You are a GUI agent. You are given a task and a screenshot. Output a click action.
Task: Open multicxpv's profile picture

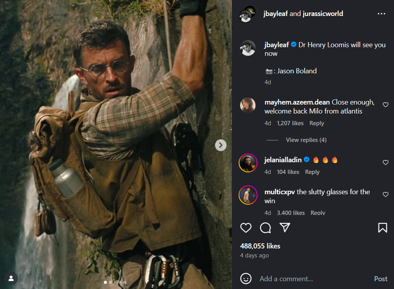(248, 195)
